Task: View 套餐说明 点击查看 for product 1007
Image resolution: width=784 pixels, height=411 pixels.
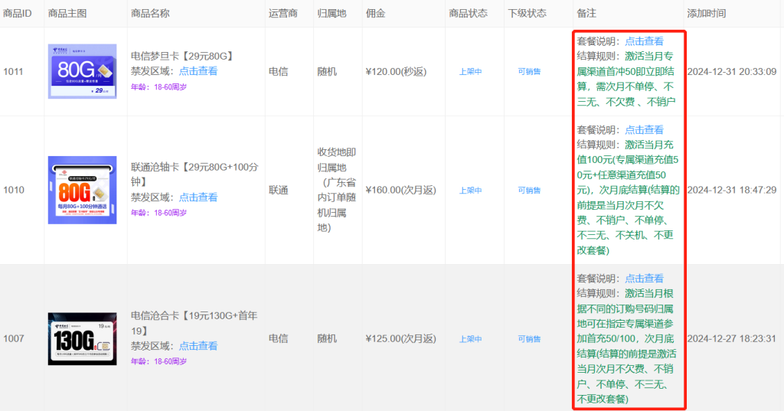Action: pyautogui.click(x=644, y=279)
